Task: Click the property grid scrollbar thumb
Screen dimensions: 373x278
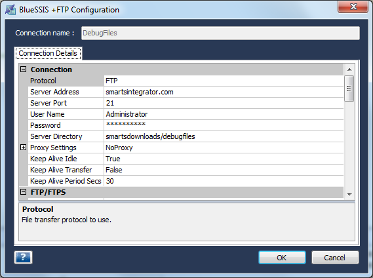Action: [x=349, y=89]
